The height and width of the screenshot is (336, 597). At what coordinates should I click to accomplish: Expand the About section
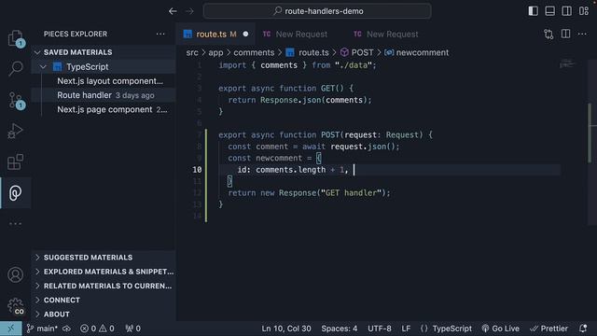coord(104,315)
